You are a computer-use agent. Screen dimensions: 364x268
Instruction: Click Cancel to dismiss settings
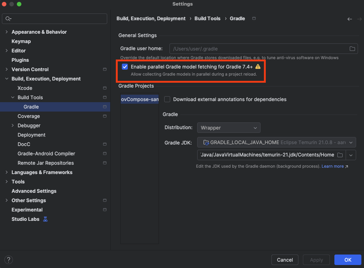(x=285, y=260)
